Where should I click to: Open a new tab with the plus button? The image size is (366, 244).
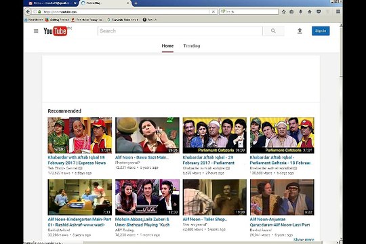pyautogui.click(x=136, y=3)
